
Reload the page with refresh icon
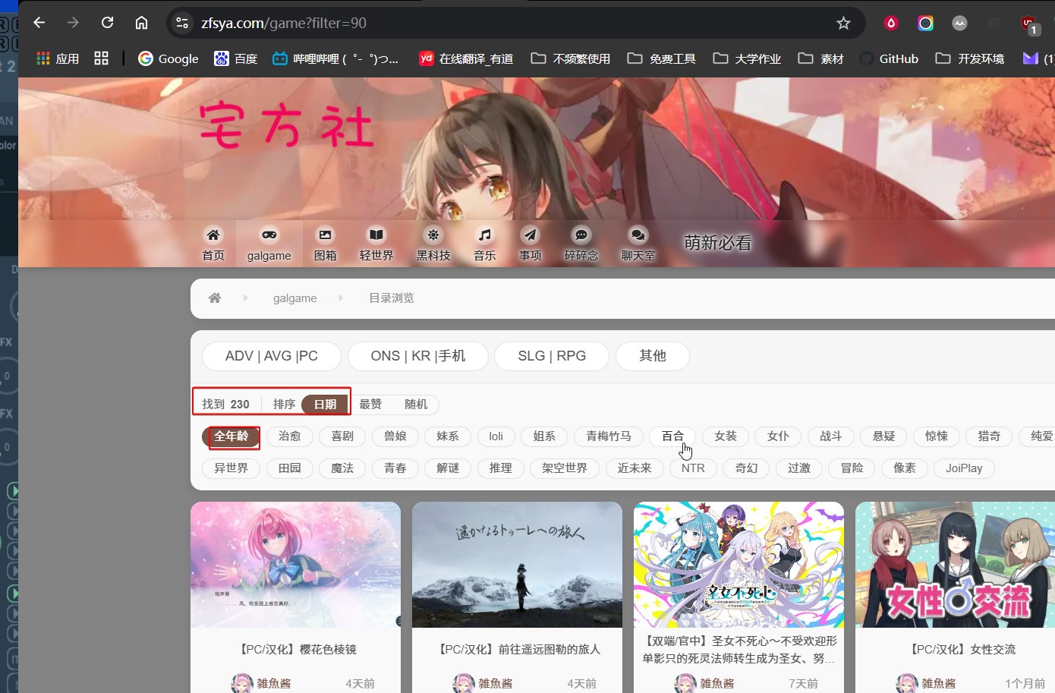(107, 23)
